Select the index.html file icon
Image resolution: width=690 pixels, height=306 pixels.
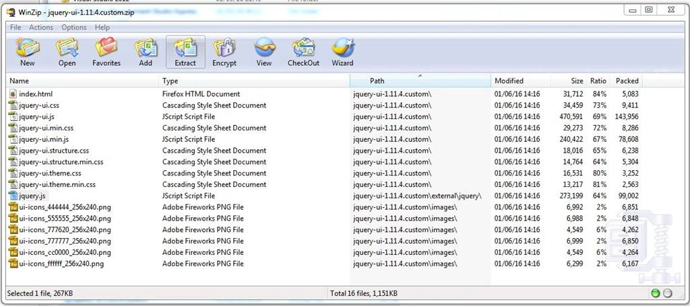click(13, 94)
